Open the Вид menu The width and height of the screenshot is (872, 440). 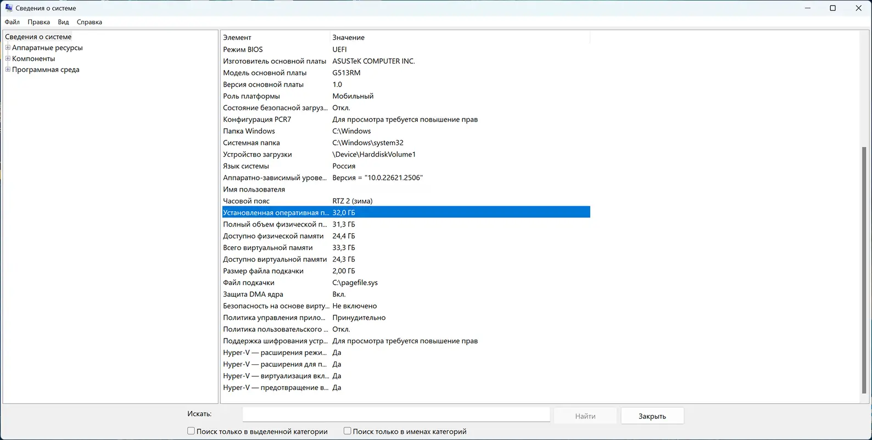pos(63,22)
